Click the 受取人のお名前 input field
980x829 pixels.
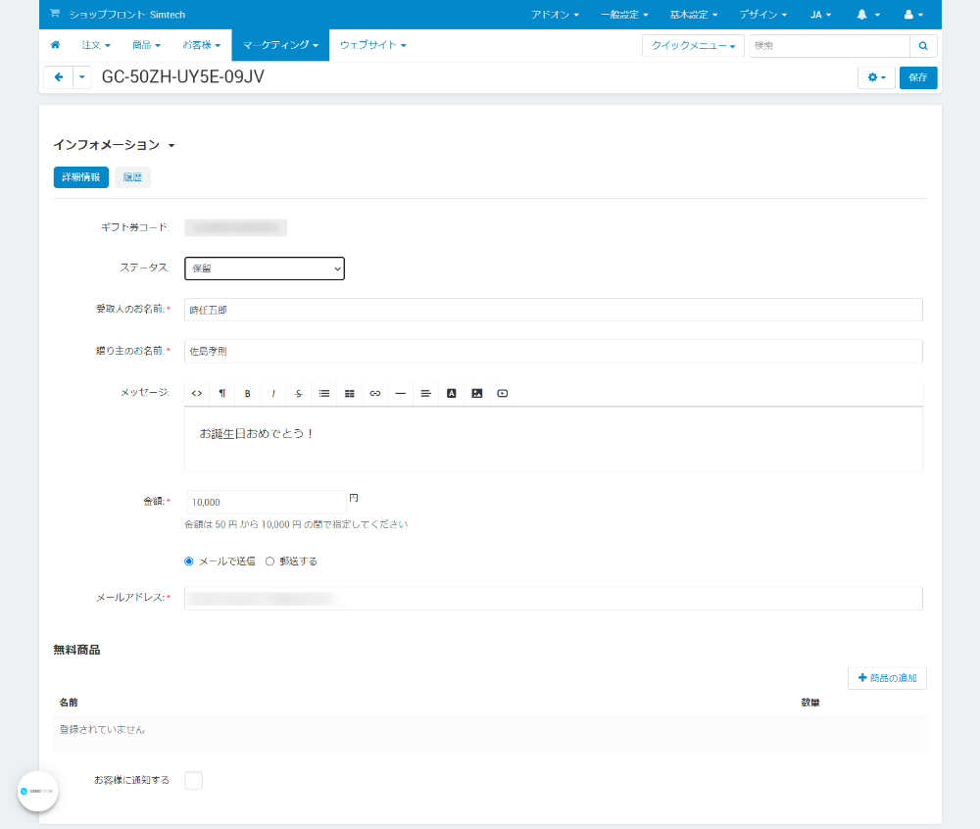tap(553, 310)
